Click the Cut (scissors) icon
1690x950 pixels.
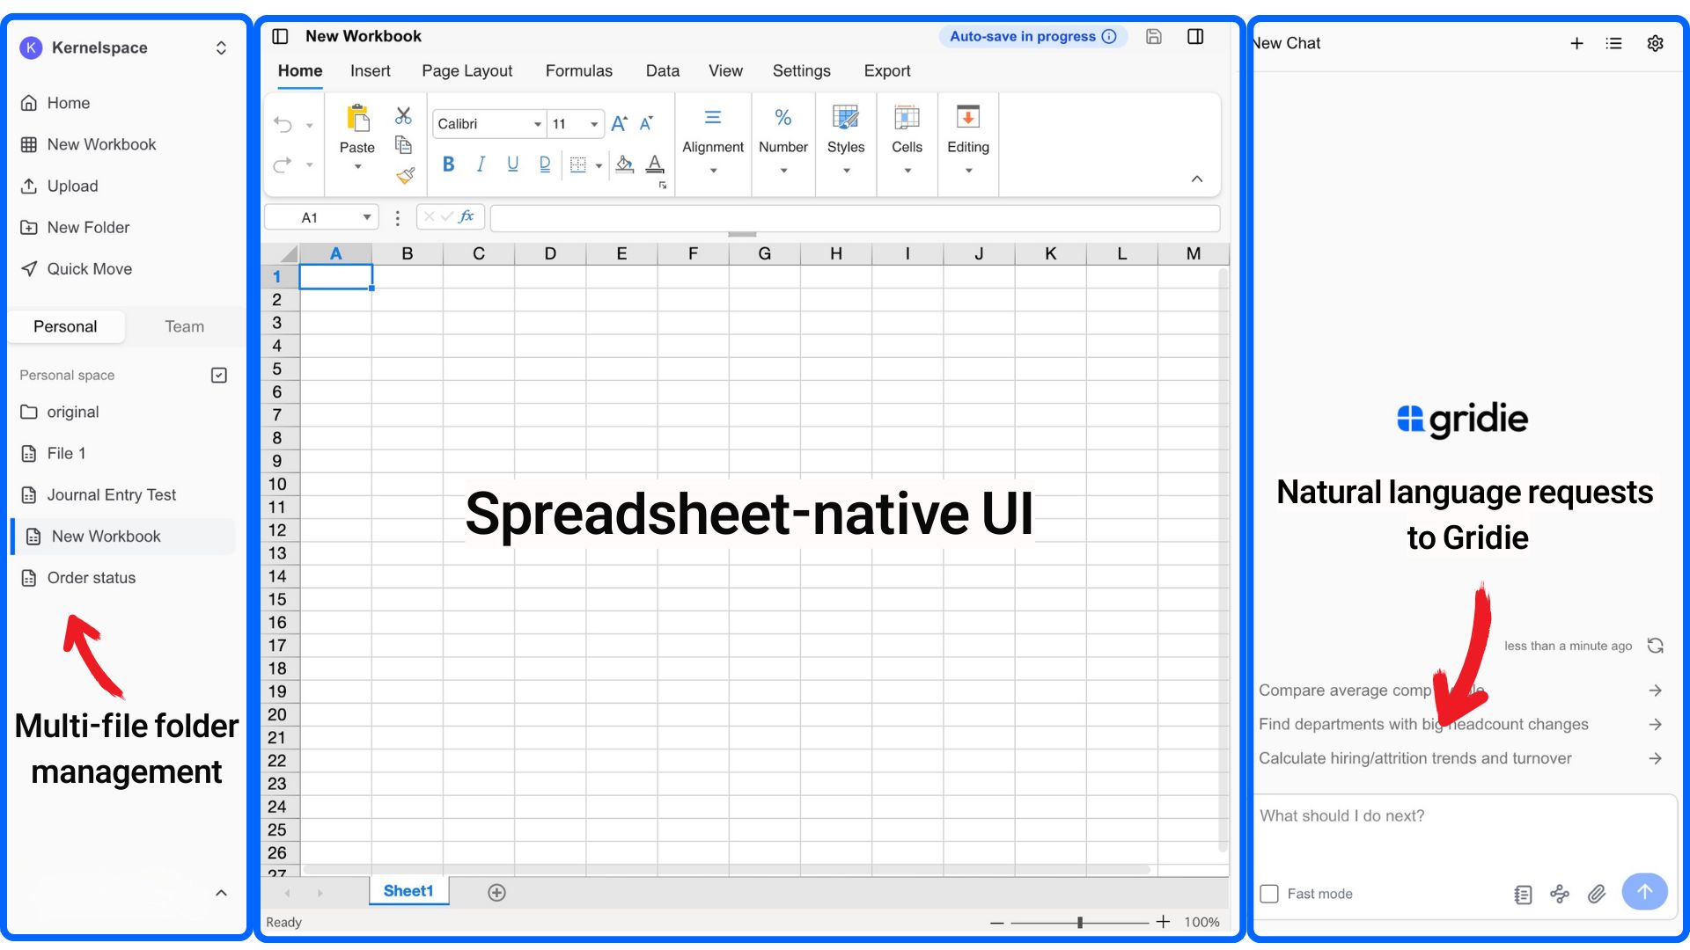point(403,114)
